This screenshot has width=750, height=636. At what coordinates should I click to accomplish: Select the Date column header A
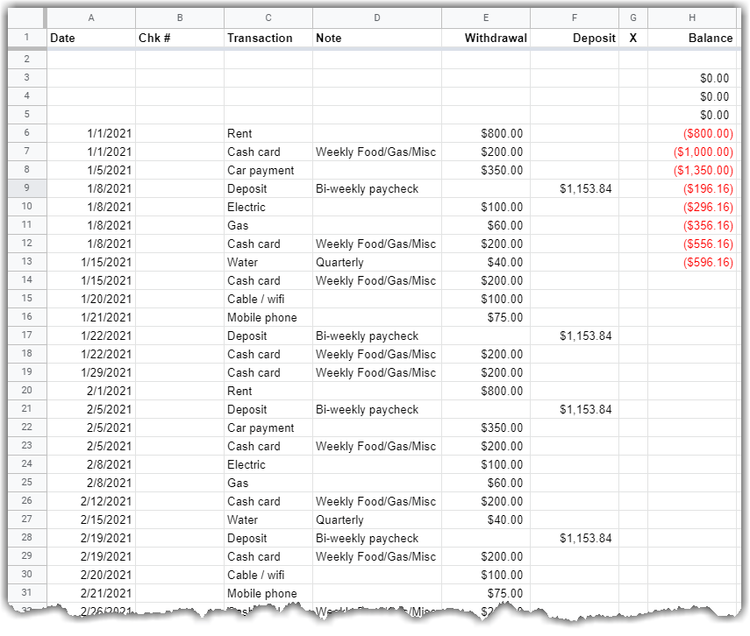click(x=90, y=17)
